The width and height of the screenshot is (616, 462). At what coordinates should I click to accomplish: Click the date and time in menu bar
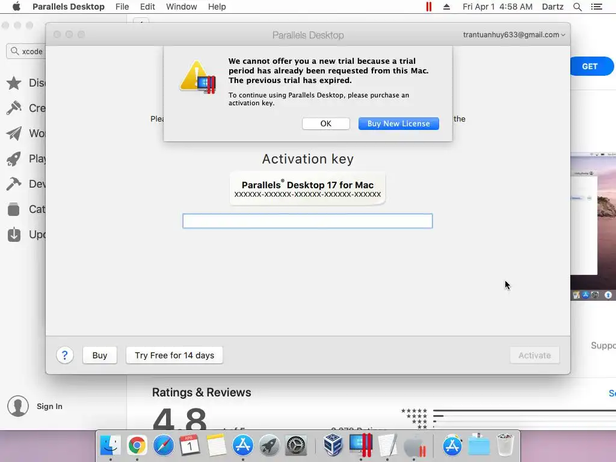[497, 7]
